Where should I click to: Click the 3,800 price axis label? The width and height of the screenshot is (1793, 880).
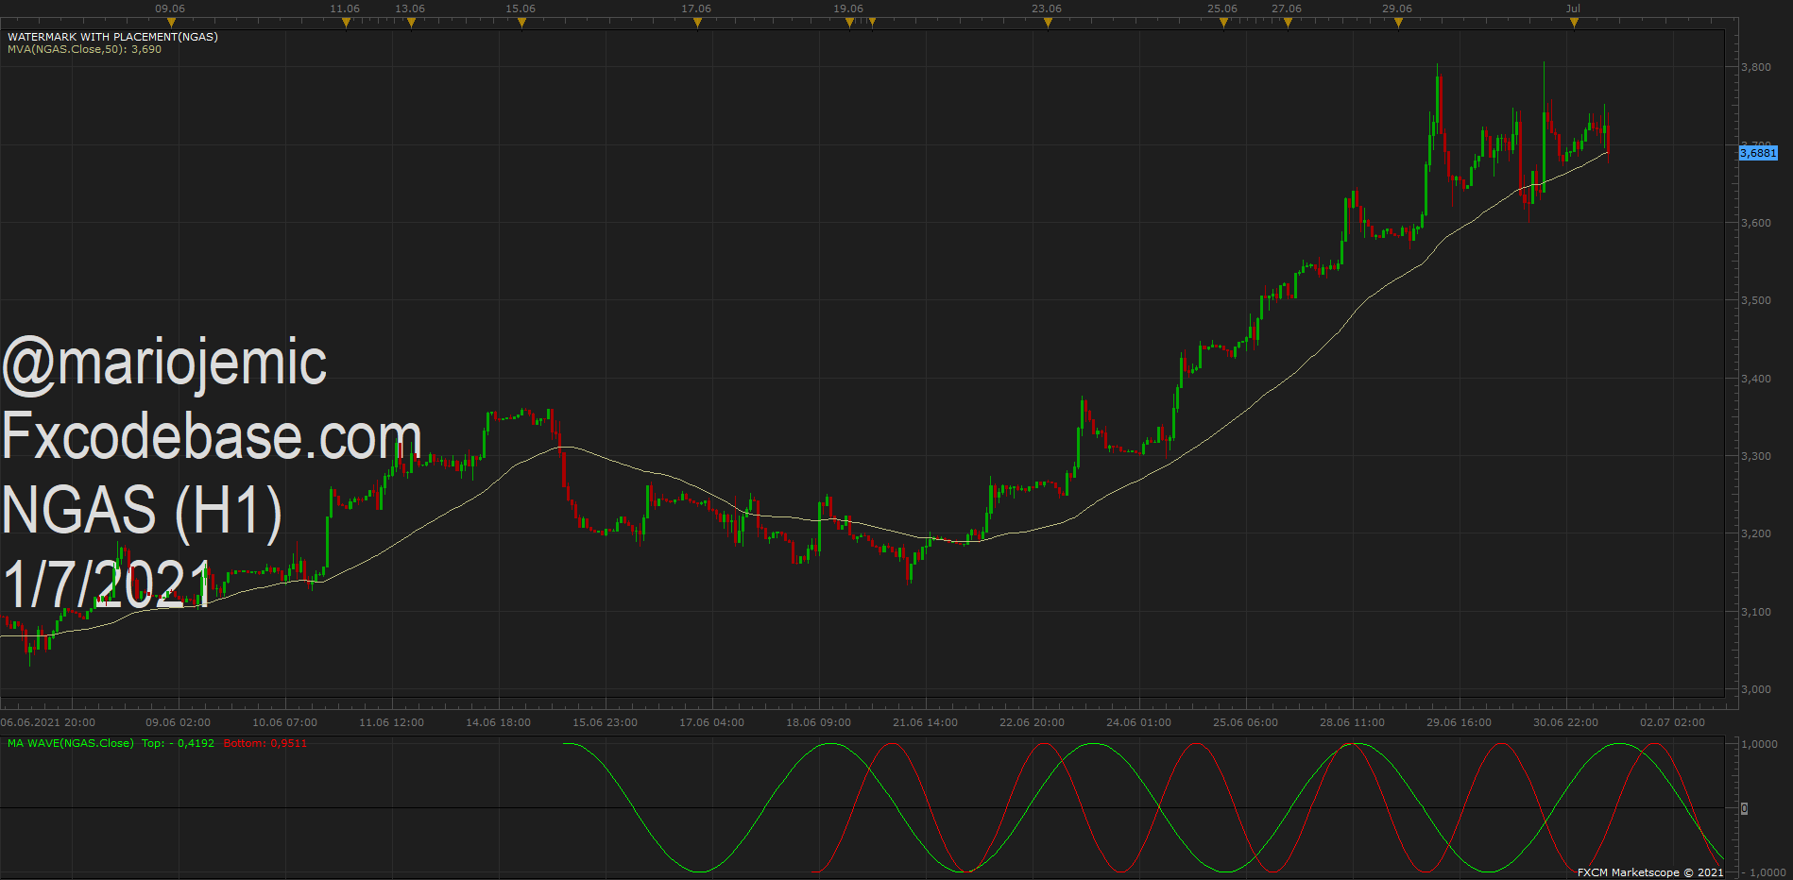click(x=1756, y=67)
